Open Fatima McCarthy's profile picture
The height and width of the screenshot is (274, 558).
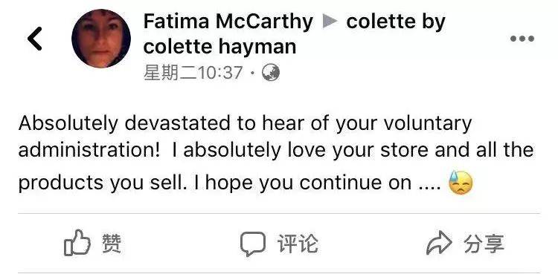[101, 39]
